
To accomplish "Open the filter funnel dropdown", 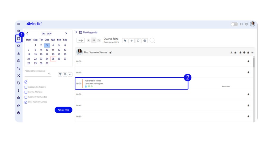I will point(60,75).
